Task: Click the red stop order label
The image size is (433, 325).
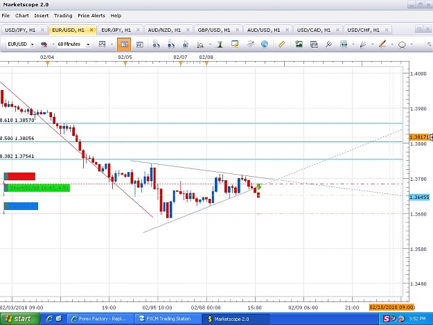Action: 19,177
